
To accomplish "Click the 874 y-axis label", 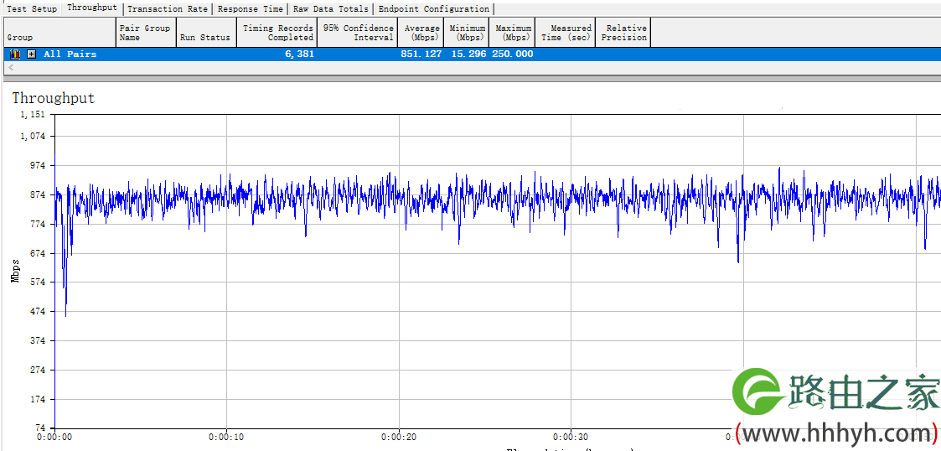I will click(37, 194).
